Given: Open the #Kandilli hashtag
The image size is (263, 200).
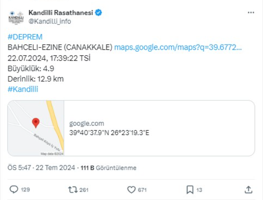Looking at the screenshot, I should pos(23,89).
